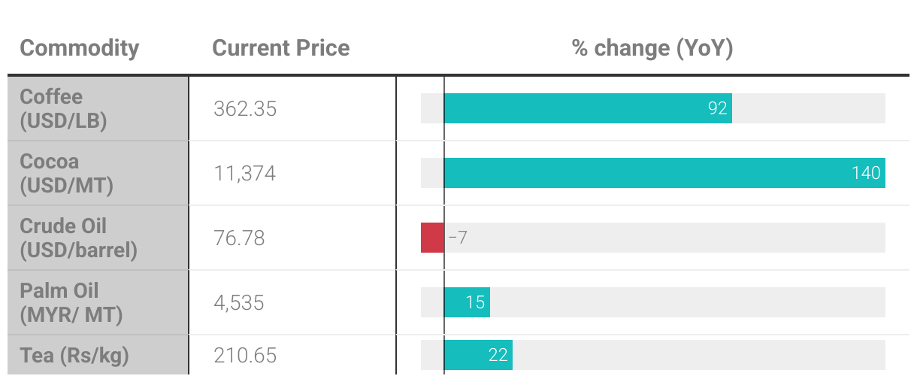This screenshot has width=917, height=382.
Task: Click the Current Price column header
Action: pos(280,48)
